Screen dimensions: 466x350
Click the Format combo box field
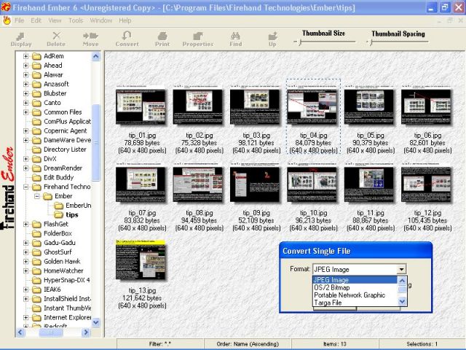(x=359, y=269)
